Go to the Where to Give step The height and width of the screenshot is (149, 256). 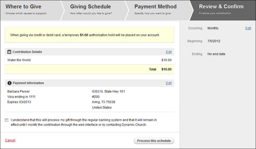click(x=31, y=10)
